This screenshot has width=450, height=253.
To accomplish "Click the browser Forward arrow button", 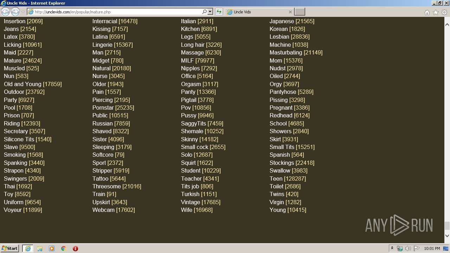I will (15, 12).
